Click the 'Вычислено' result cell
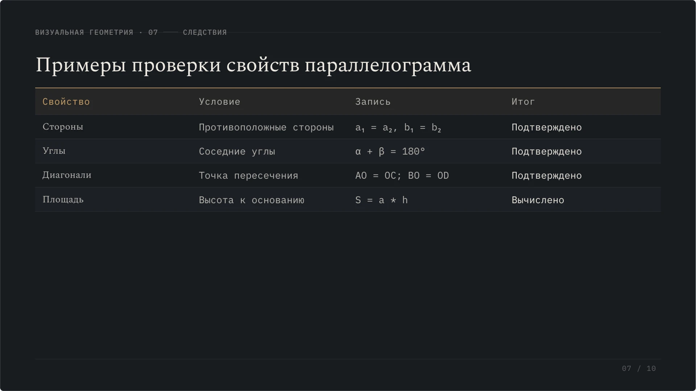Image resolution: width=696 pixels, height=391 pixels. coord(538,200)
